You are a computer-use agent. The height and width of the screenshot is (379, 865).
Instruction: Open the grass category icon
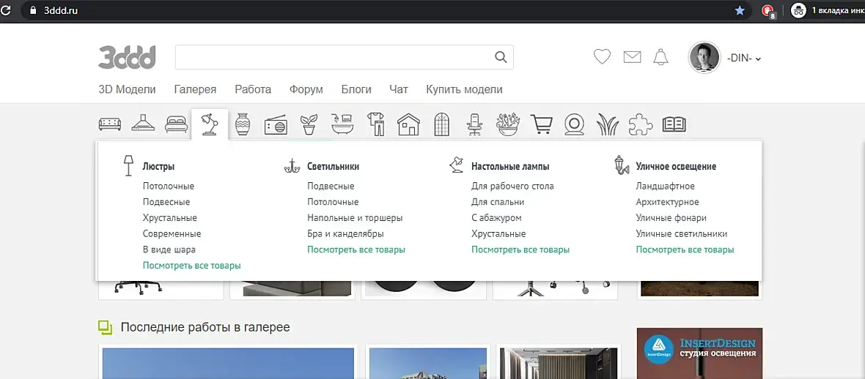coord(608,125)
